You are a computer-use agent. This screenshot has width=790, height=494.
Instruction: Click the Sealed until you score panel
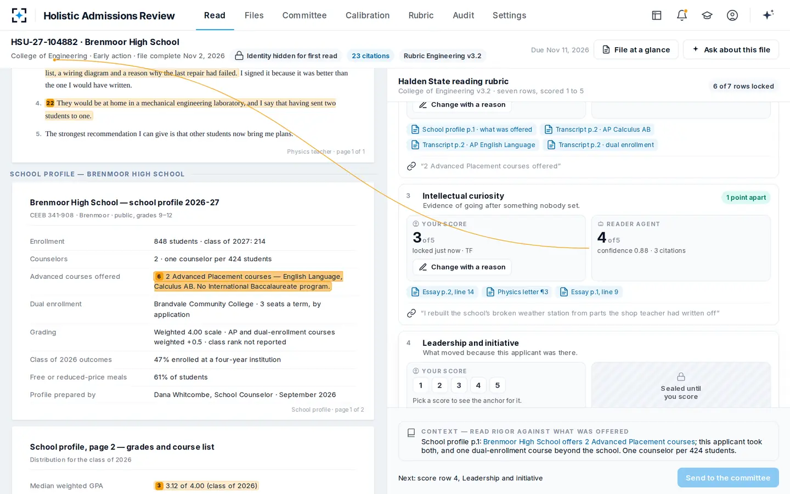click(x=681, y=385)
